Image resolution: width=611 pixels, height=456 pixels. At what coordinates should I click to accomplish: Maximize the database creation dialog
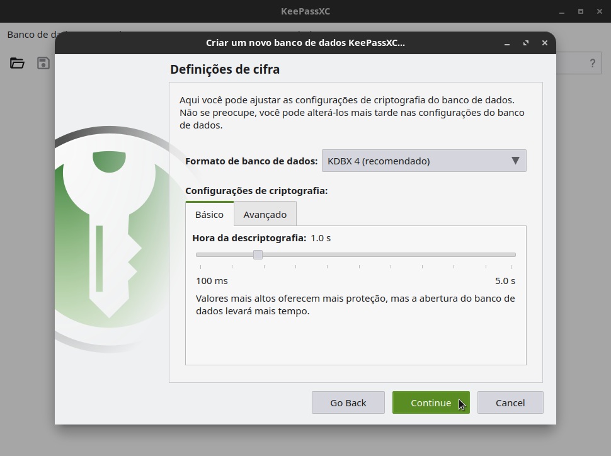(x=526, y=43)
